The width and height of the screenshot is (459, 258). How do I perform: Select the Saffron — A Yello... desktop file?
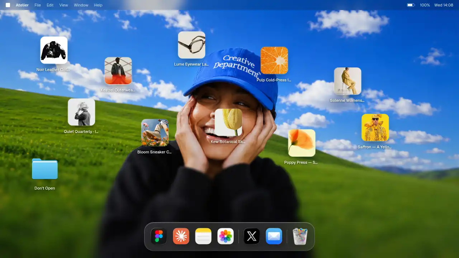click(x=375, y=132)
